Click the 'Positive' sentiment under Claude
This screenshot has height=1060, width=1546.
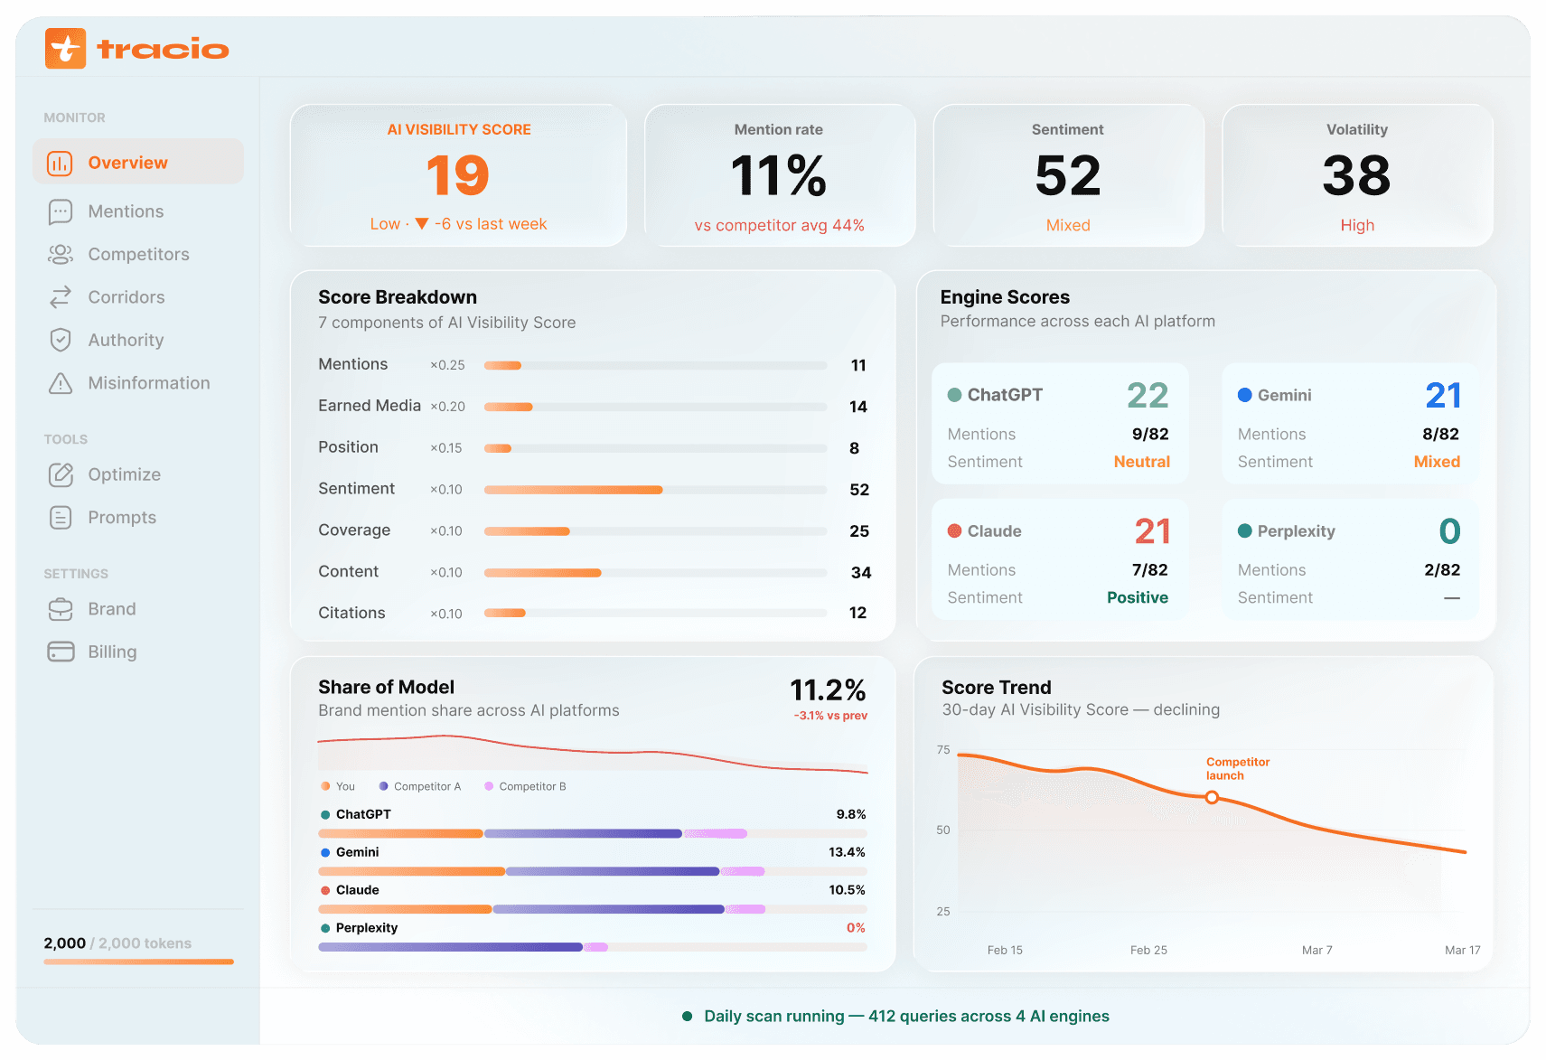1138,597
